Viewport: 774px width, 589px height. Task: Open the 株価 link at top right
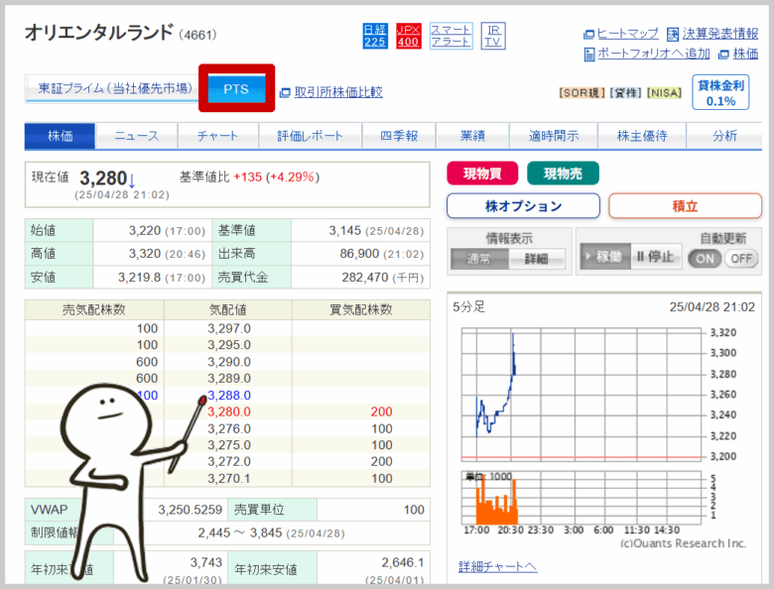(x=745, y=54)
